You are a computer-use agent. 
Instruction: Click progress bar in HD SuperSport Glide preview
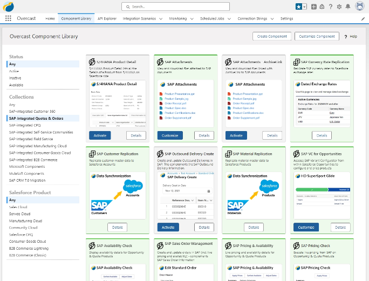(323, 190)
